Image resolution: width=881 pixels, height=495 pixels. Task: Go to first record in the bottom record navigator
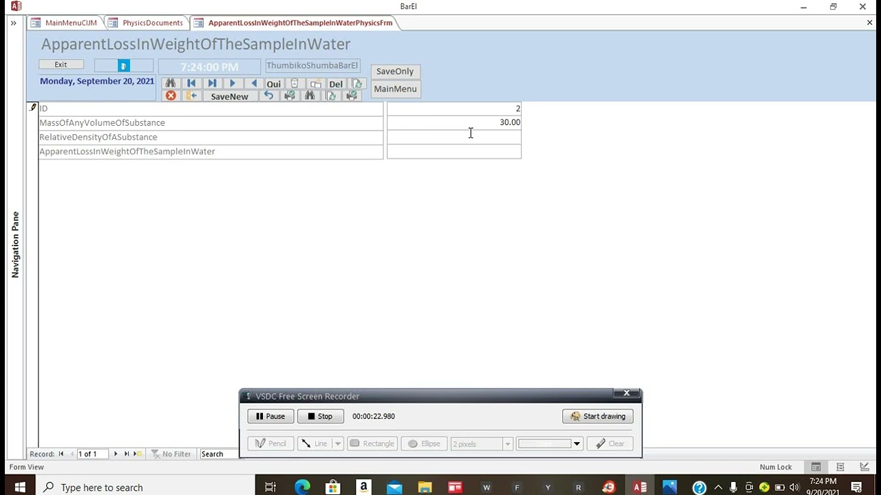61,454
